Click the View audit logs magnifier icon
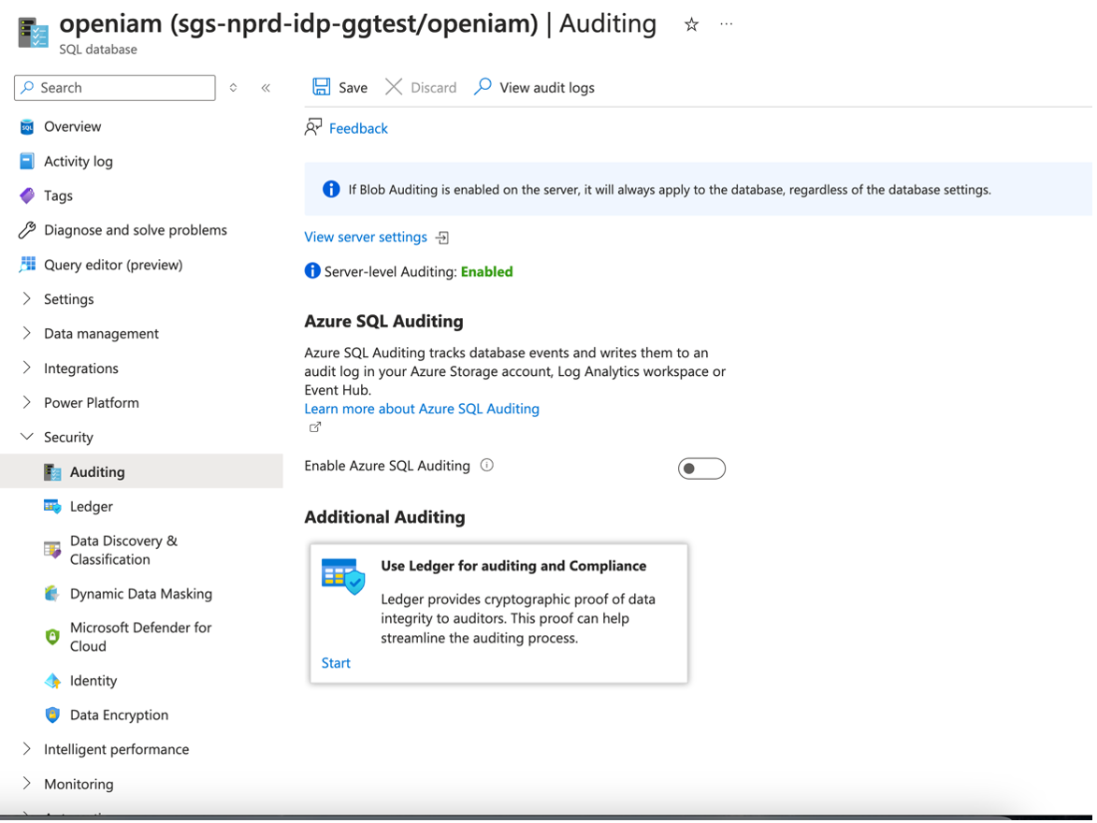 pos(483,87)
